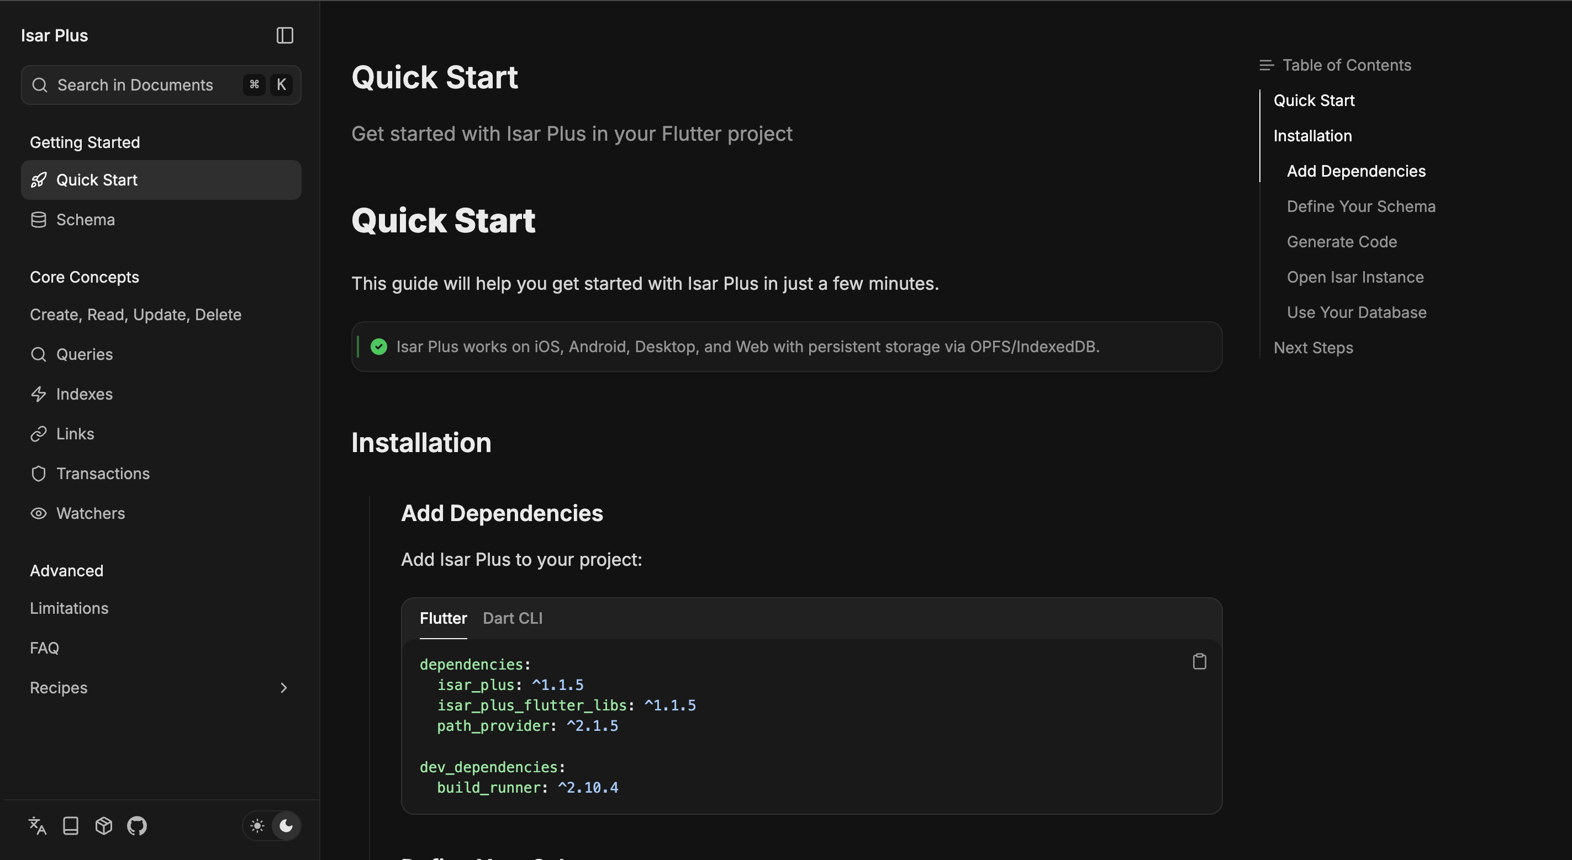Click the Search in Documents field
Image resolution: width=1572 pixels, height=860 pixels.
135,85
